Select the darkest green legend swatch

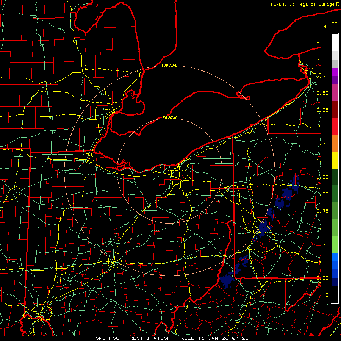[x=335, y=177]
